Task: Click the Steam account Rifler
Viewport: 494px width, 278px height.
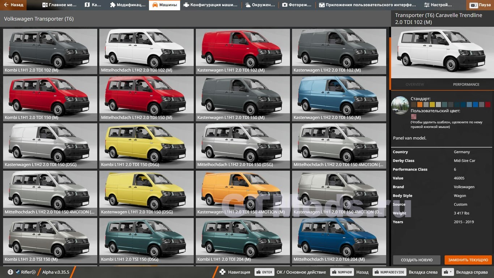Action: coord(25,272)
